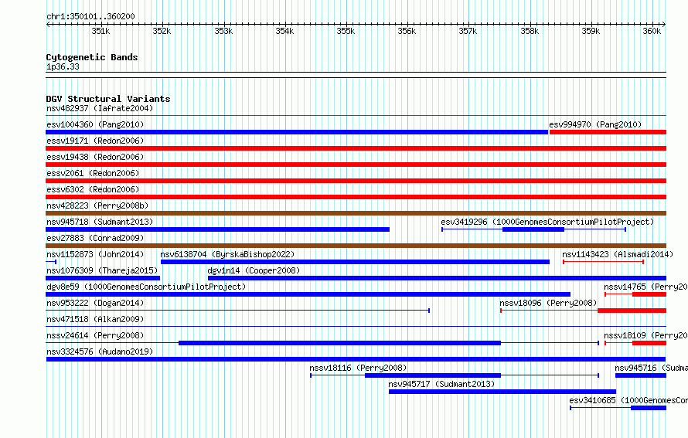Click the 356k ruler tick label

pos(407,31)
